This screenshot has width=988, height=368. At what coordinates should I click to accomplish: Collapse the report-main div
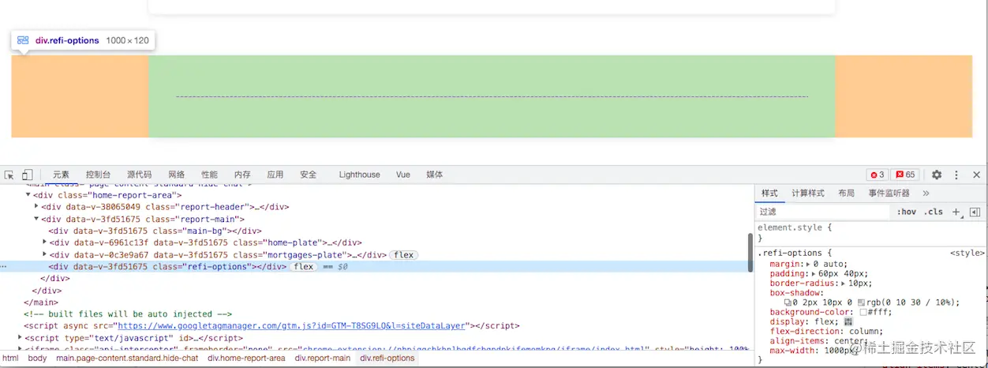[x=36, y=219]
